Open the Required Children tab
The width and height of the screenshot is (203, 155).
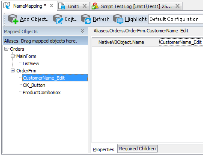pyautogui.click(x=137, y=149)
